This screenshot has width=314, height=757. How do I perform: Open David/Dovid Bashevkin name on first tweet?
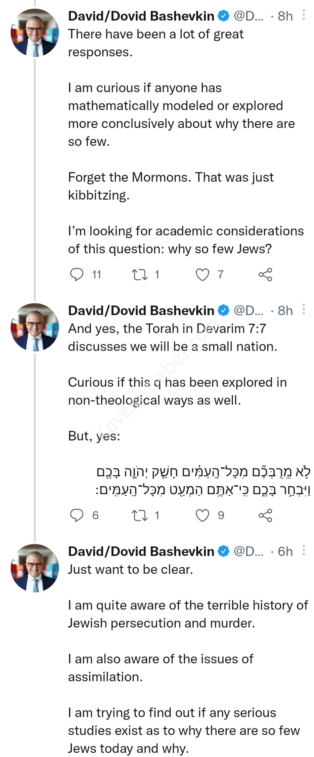pyautogui.click(x=141, y=16)
